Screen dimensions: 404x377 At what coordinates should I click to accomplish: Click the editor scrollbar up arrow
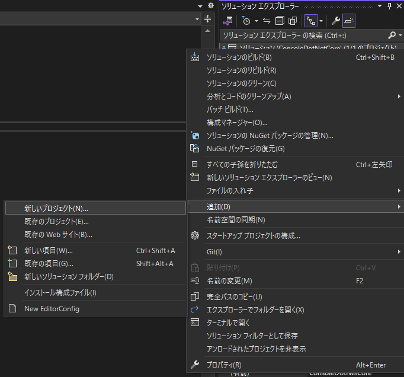[207, 31]
